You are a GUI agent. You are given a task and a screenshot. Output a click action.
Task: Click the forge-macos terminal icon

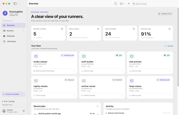[x=132, y=81]
